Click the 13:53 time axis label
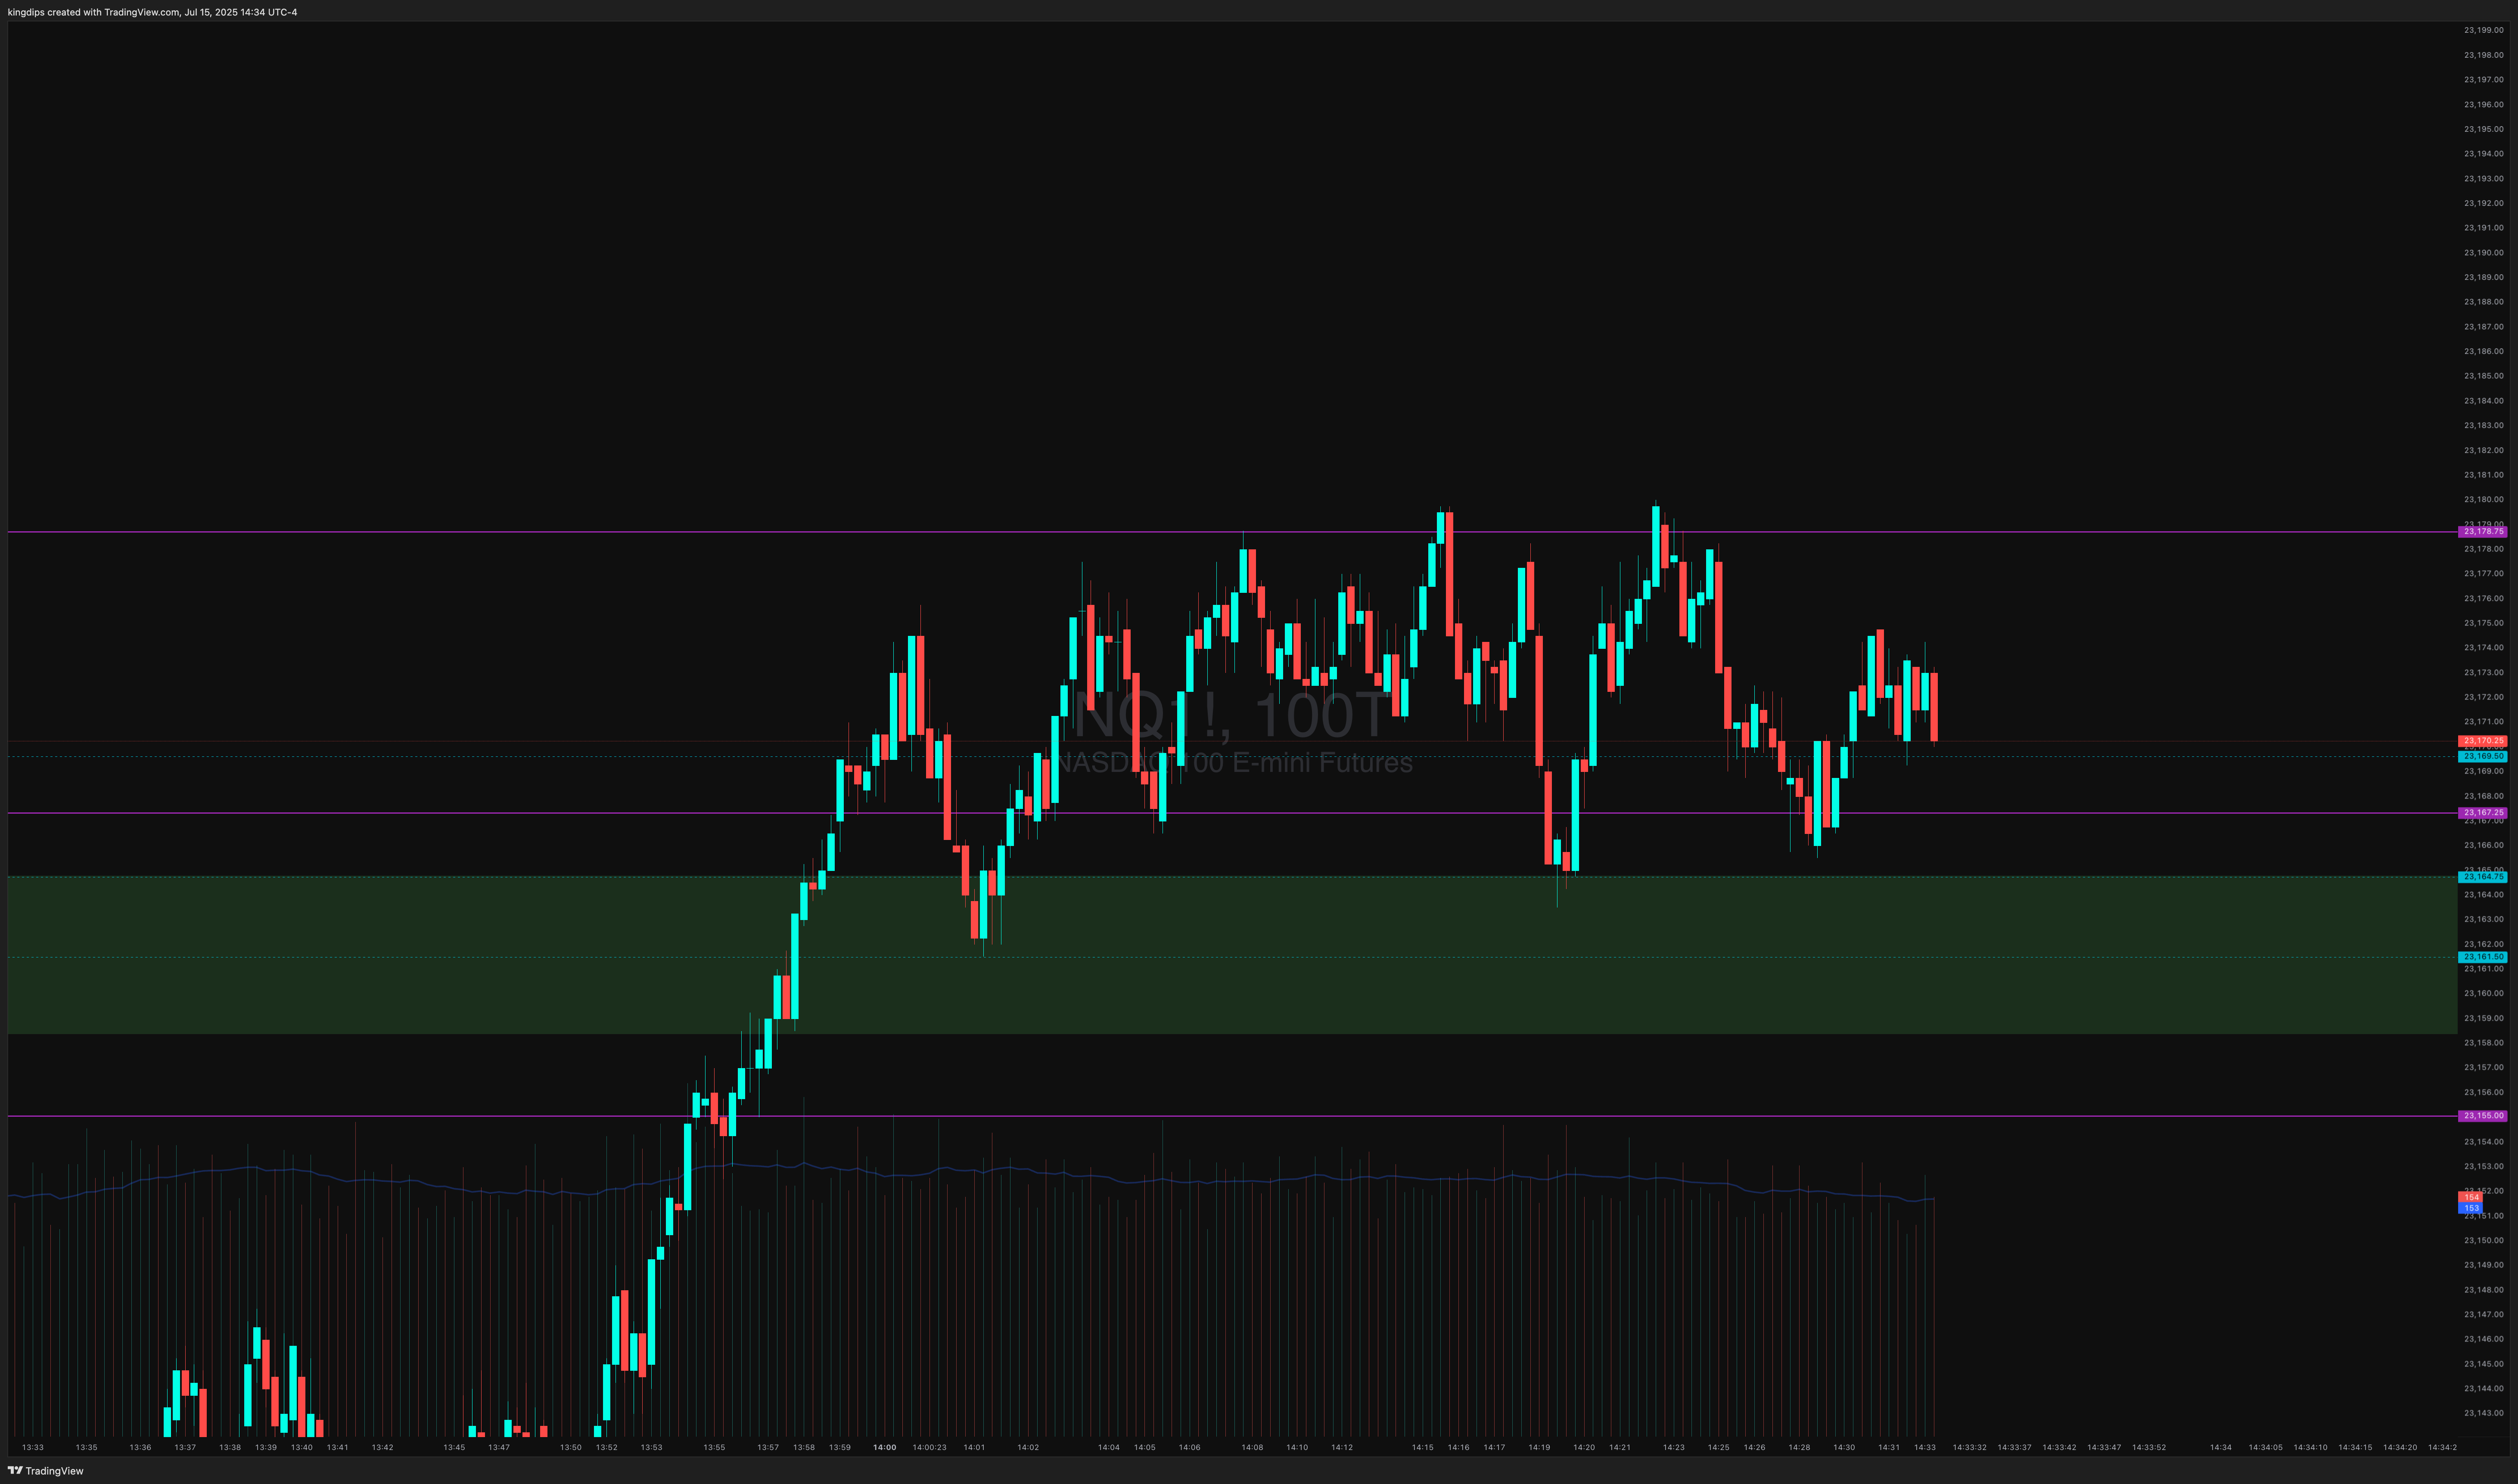The height and width of the screenshot is (1484, 2518). coord(651,1447)
